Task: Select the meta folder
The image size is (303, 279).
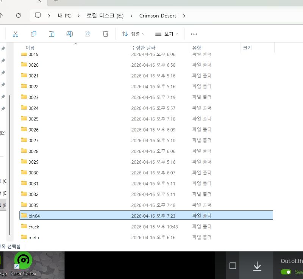Action: [33, 238]
